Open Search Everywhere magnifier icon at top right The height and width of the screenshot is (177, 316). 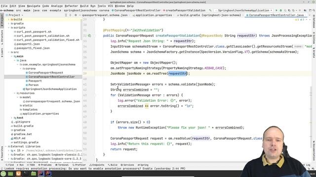pos(314,10)
